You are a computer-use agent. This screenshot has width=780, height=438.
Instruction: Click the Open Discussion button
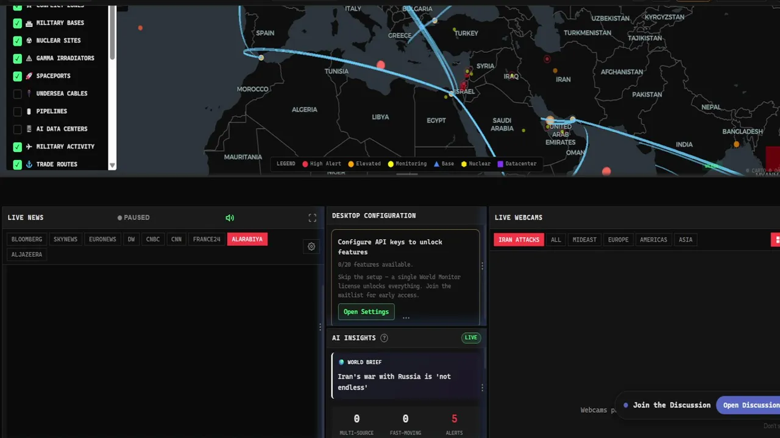point(750,405)
